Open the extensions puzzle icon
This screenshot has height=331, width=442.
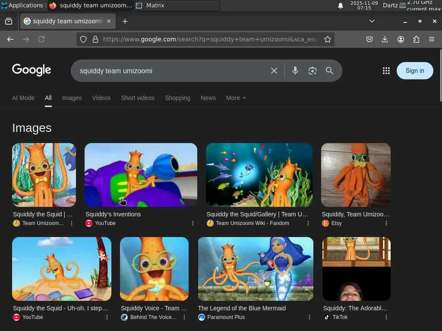click(416, 39)
